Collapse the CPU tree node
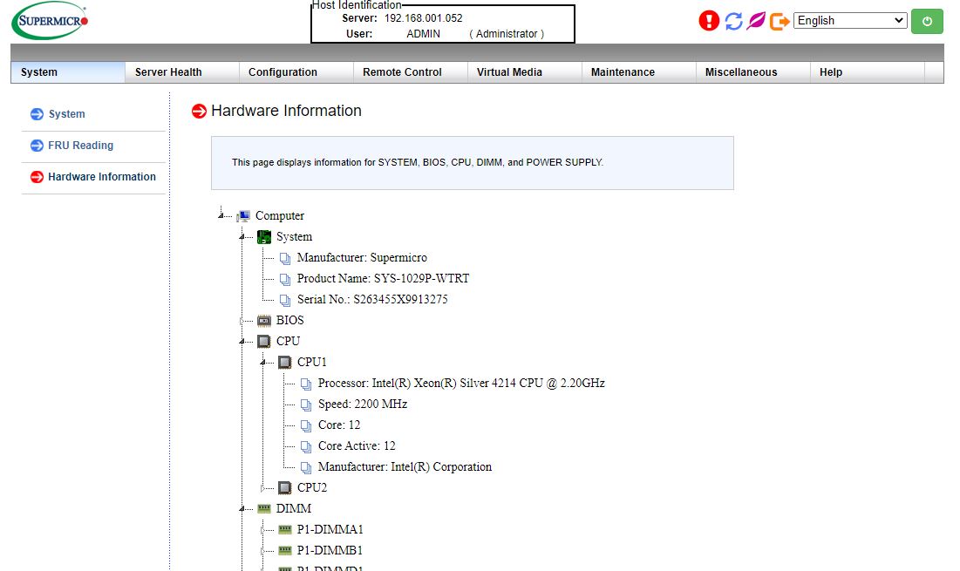960x571 pixels. tap(242, 341)
